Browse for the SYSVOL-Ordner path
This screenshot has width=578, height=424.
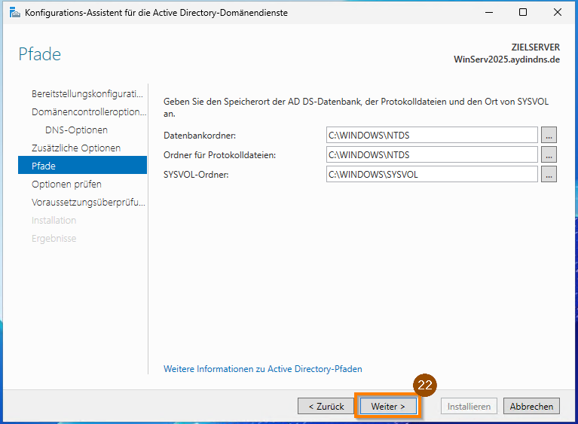point(549,174)
